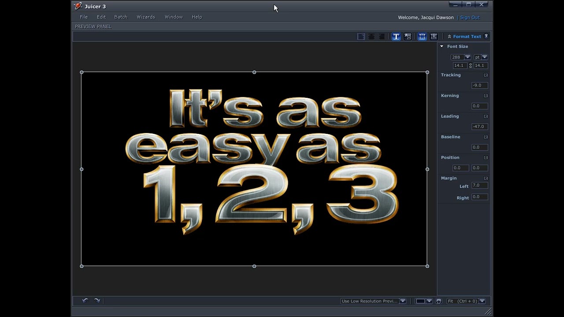This screenshot has width=564, height=317.
Task: Open the Batch menu
Action: [121, 17]
